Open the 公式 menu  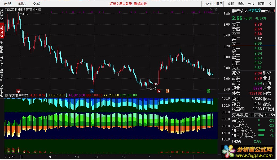click(251, 4)
